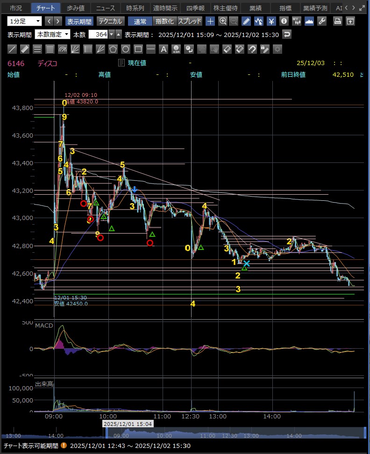Select the trend line drawing tool
The width and height of the screenshot is (370, 454).
tap(13, 49)
